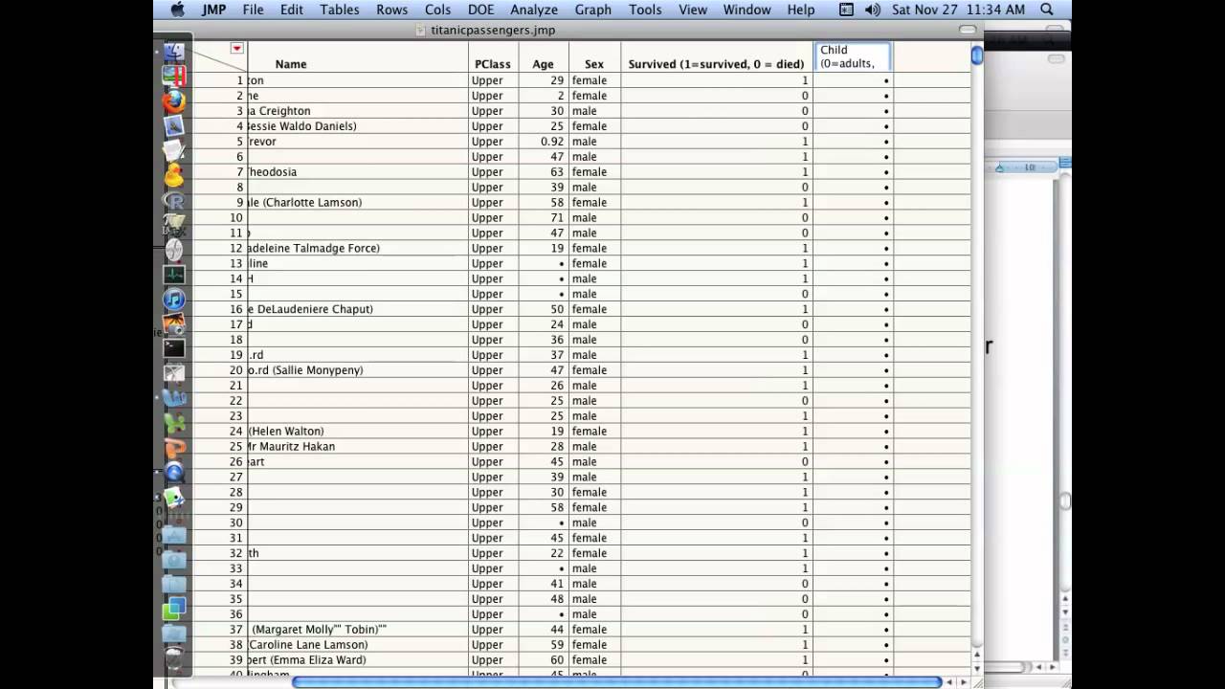Select the Survived column header
The image size is (1225, 689).
[716, 64]
